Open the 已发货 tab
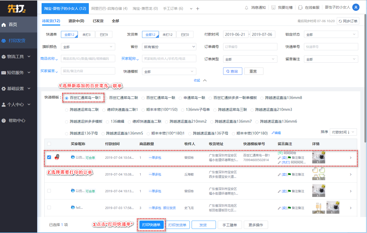The width and height of the screenshot is (367, 233). 98,21
